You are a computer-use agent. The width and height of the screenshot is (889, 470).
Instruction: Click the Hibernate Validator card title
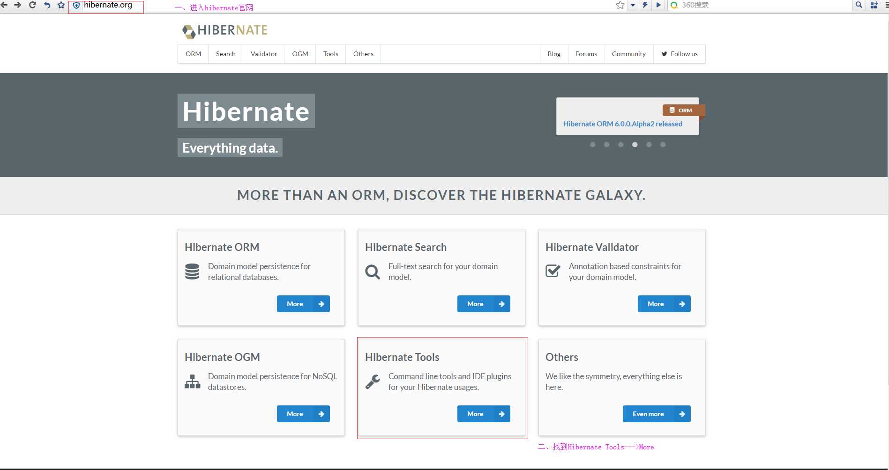coord(592,247)
